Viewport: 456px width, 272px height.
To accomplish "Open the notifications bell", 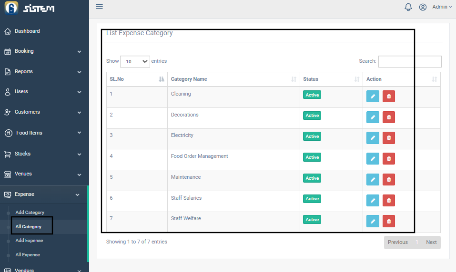I will pyautogui.click(x=408, y=7).
